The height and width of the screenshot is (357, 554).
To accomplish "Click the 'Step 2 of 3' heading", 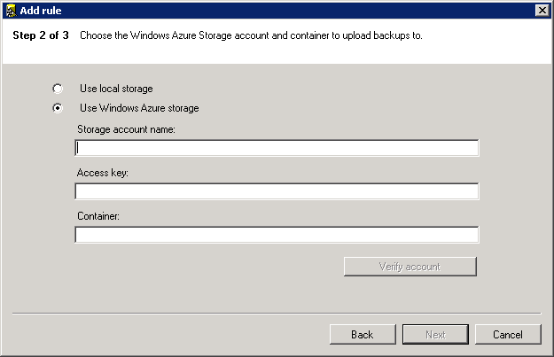I will point(41,36).
